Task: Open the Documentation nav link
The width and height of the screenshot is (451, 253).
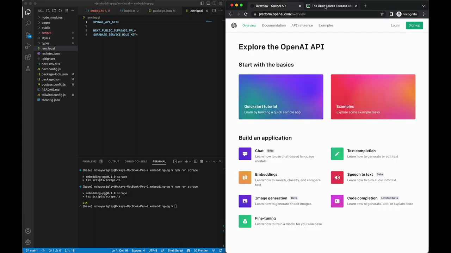Action: click(x=274, y=25)
